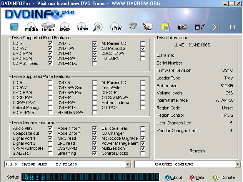
Task: Click the yellow-labeled drive box icon
Action: point(133,26)
